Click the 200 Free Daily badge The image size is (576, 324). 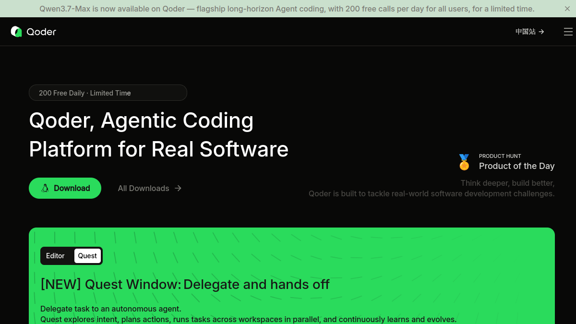[x=108, y=93]
